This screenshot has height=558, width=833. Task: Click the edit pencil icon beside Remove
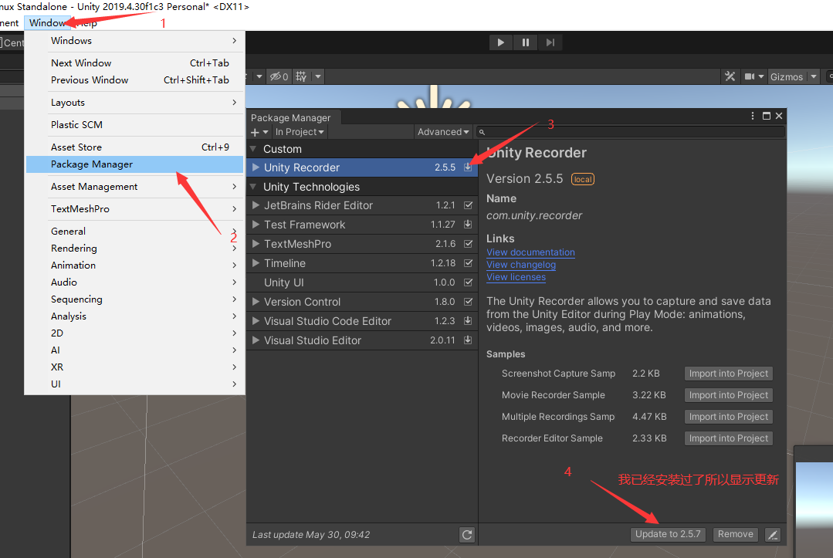(x=772, y=534)
